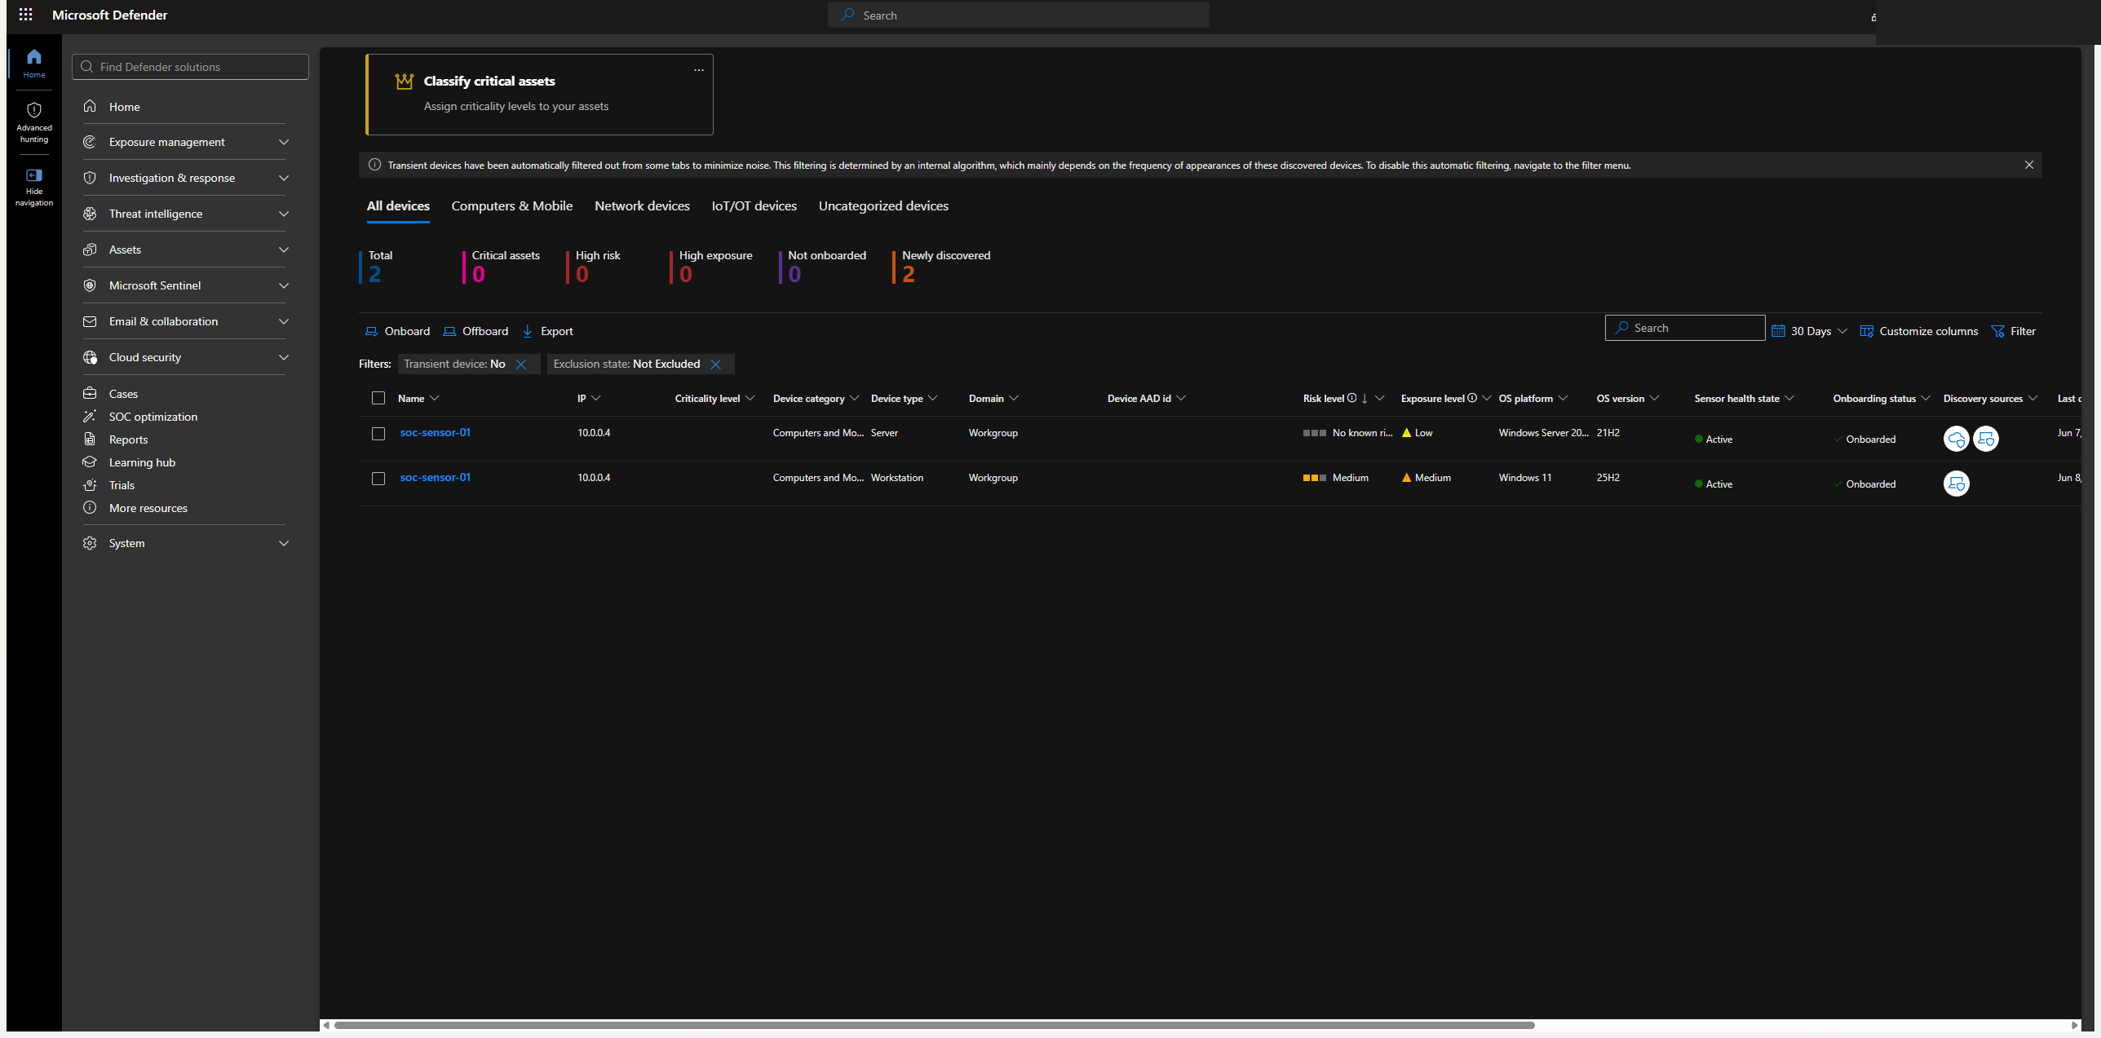Toggle the select-all devices checkbox
This screenshot has width=2101, height=1038.
pos(378,398)
